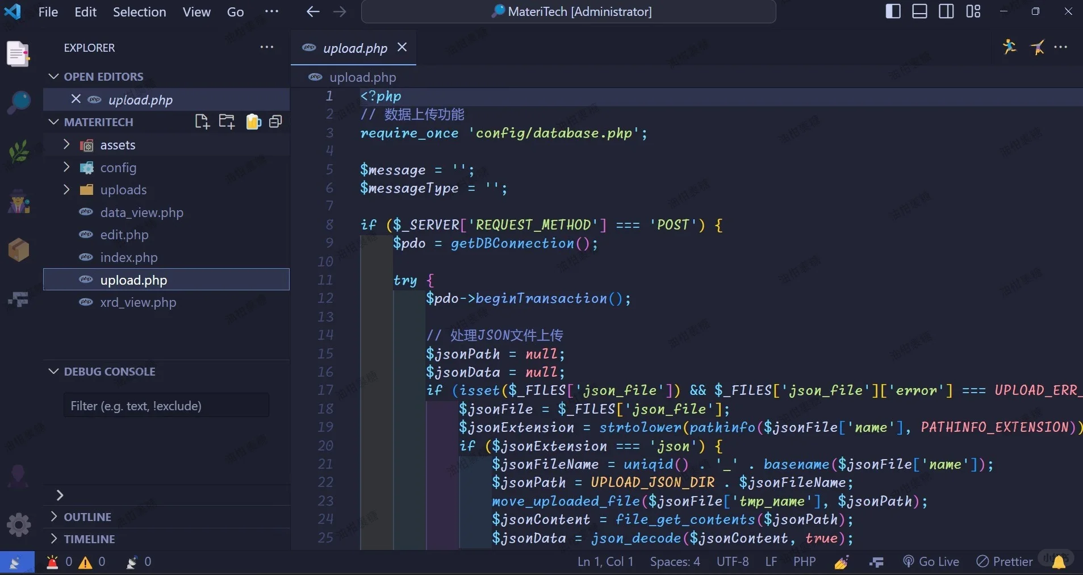
Task: Open the detective-figure Run and Debug icon
Action: [18, 201]
